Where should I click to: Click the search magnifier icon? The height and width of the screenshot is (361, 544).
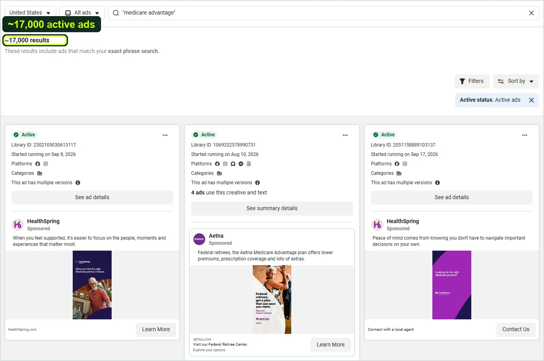pyautogui.click(x=116, y=13)
